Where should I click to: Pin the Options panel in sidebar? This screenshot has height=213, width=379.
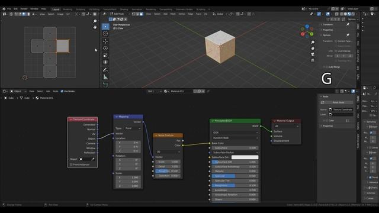pyautogui.click(x=348, y=35)
